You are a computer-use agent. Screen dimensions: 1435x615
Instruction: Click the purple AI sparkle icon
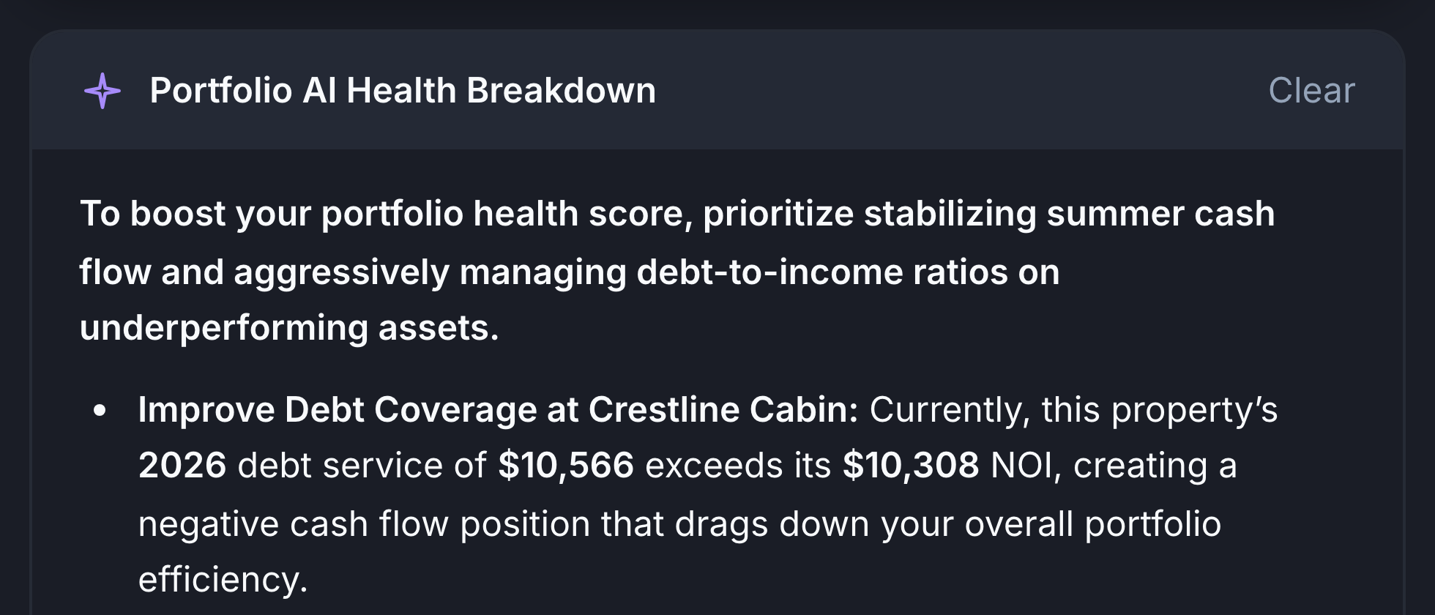(102, 91)
